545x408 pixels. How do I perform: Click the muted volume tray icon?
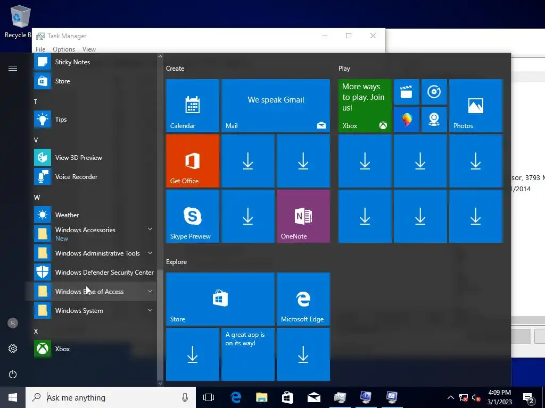coord(476,397)
